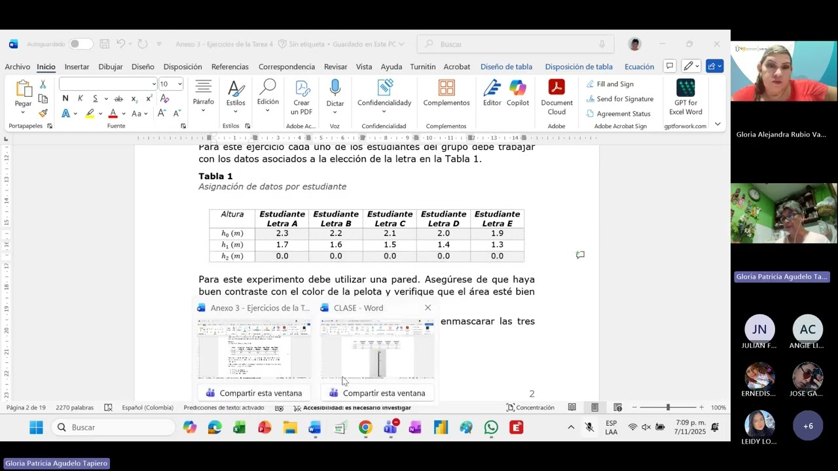Toggle bold (N) formatting
The width and height of the screenshot is (838, 471).
[x=65, y=99]
